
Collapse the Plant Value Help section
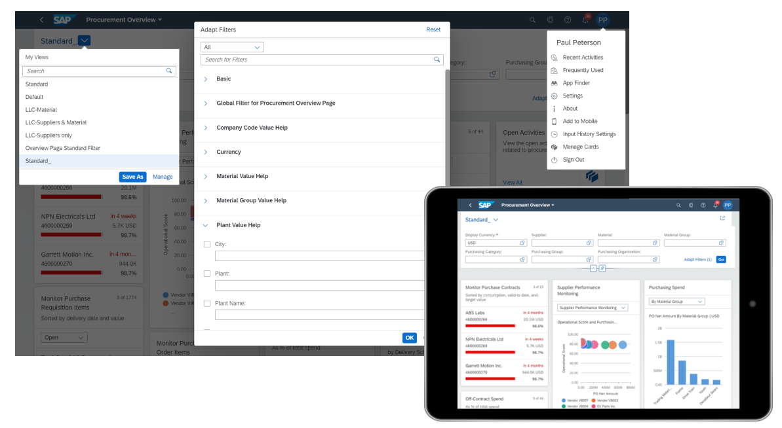(x=206, y=225)
